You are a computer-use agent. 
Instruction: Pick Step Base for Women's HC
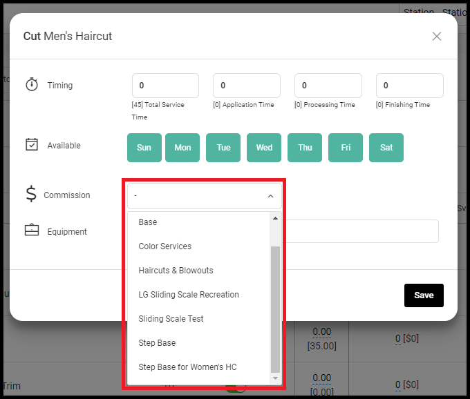pos(199,367)
